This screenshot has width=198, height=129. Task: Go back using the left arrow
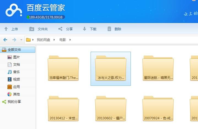pyautogui.click(x=5, y=40)
